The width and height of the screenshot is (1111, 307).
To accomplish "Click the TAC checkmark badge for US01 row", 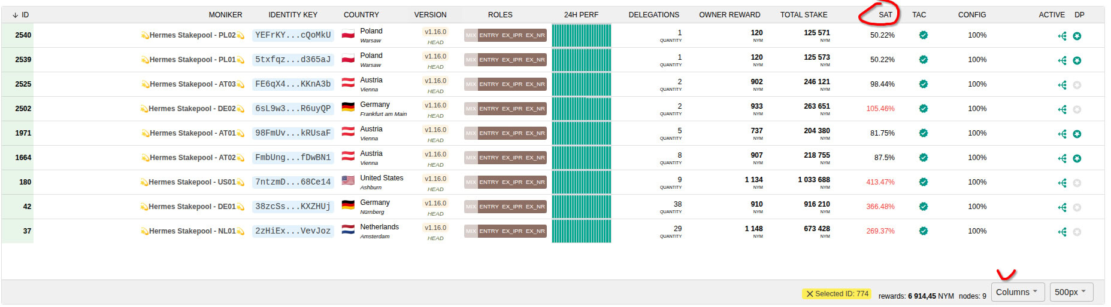I will tap(923, 182).
